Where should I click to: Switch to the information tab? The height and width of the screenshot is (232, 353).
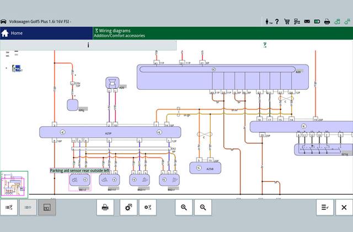[88, 45]
